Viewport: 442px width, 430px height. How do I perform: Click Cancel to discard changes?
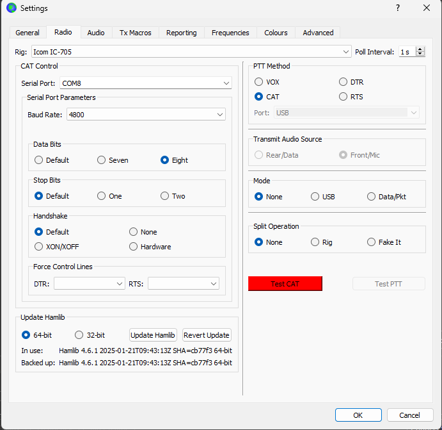[409, 415]
